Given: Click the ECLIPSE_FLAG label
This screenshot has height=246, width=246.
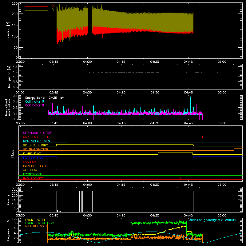Looking at the screenshot, I should tap(34, 158).
